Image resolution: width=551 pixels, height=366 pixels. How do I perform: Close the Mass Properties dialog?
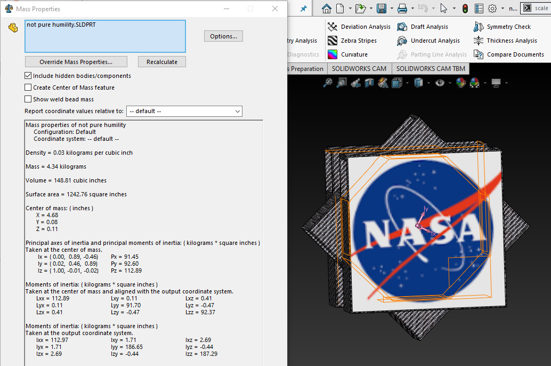pyautogui.click(x=275, y=9)
